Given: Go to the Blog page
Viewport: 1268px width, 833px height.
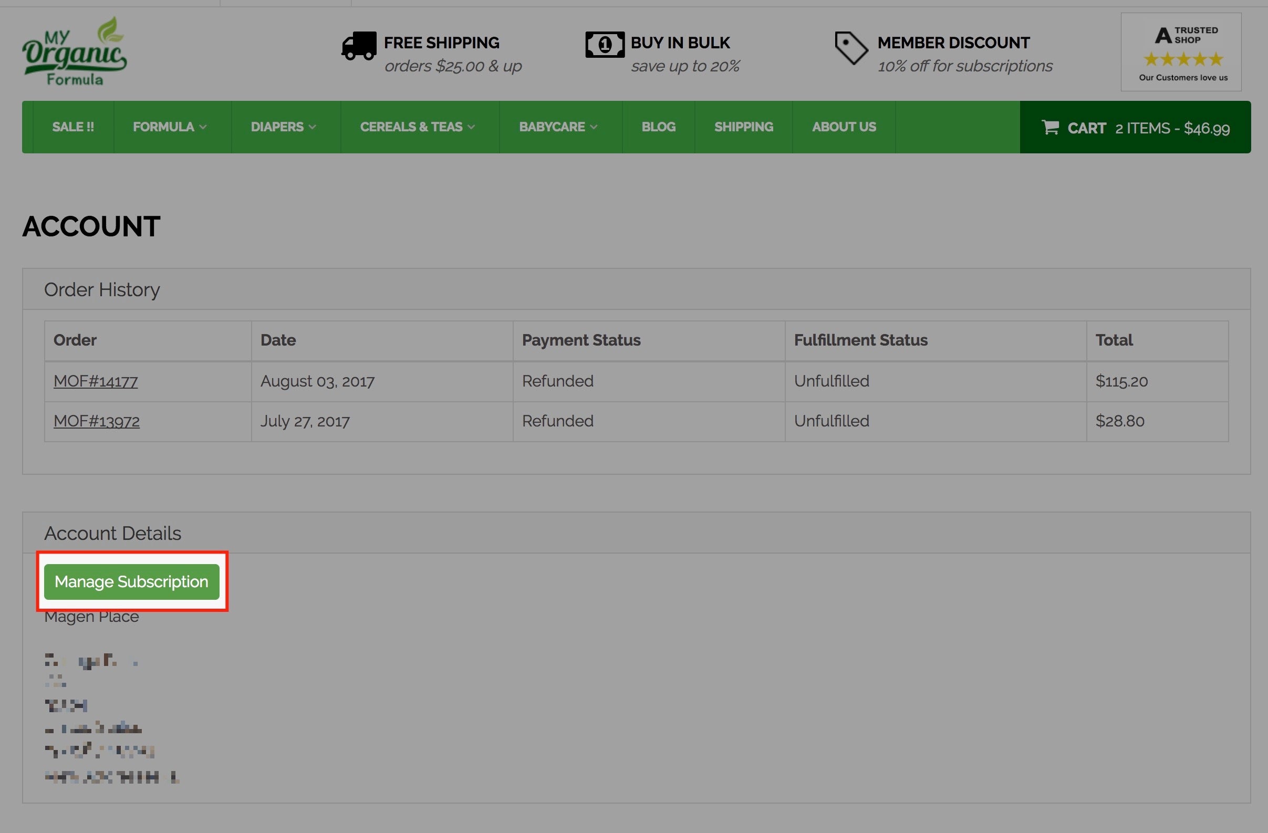Looking at the screenshot, I should pos(659,127).
